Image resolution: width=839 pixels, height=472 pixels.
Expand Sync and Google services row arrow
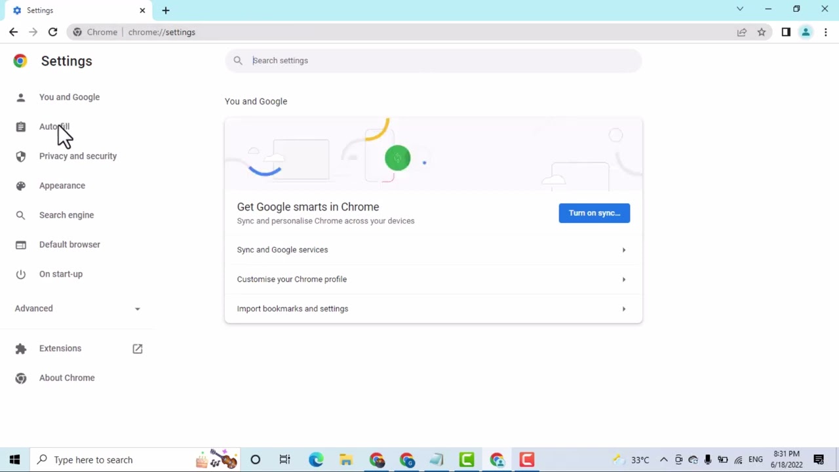623,250
